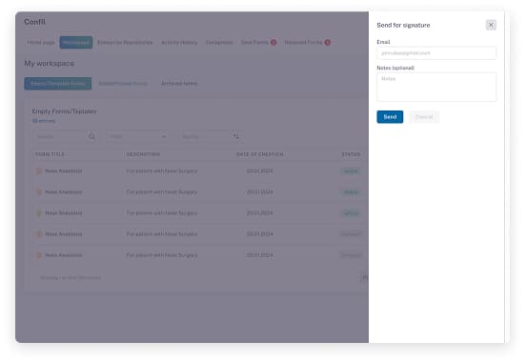Click the entries count link

click(x=44, y=121)
